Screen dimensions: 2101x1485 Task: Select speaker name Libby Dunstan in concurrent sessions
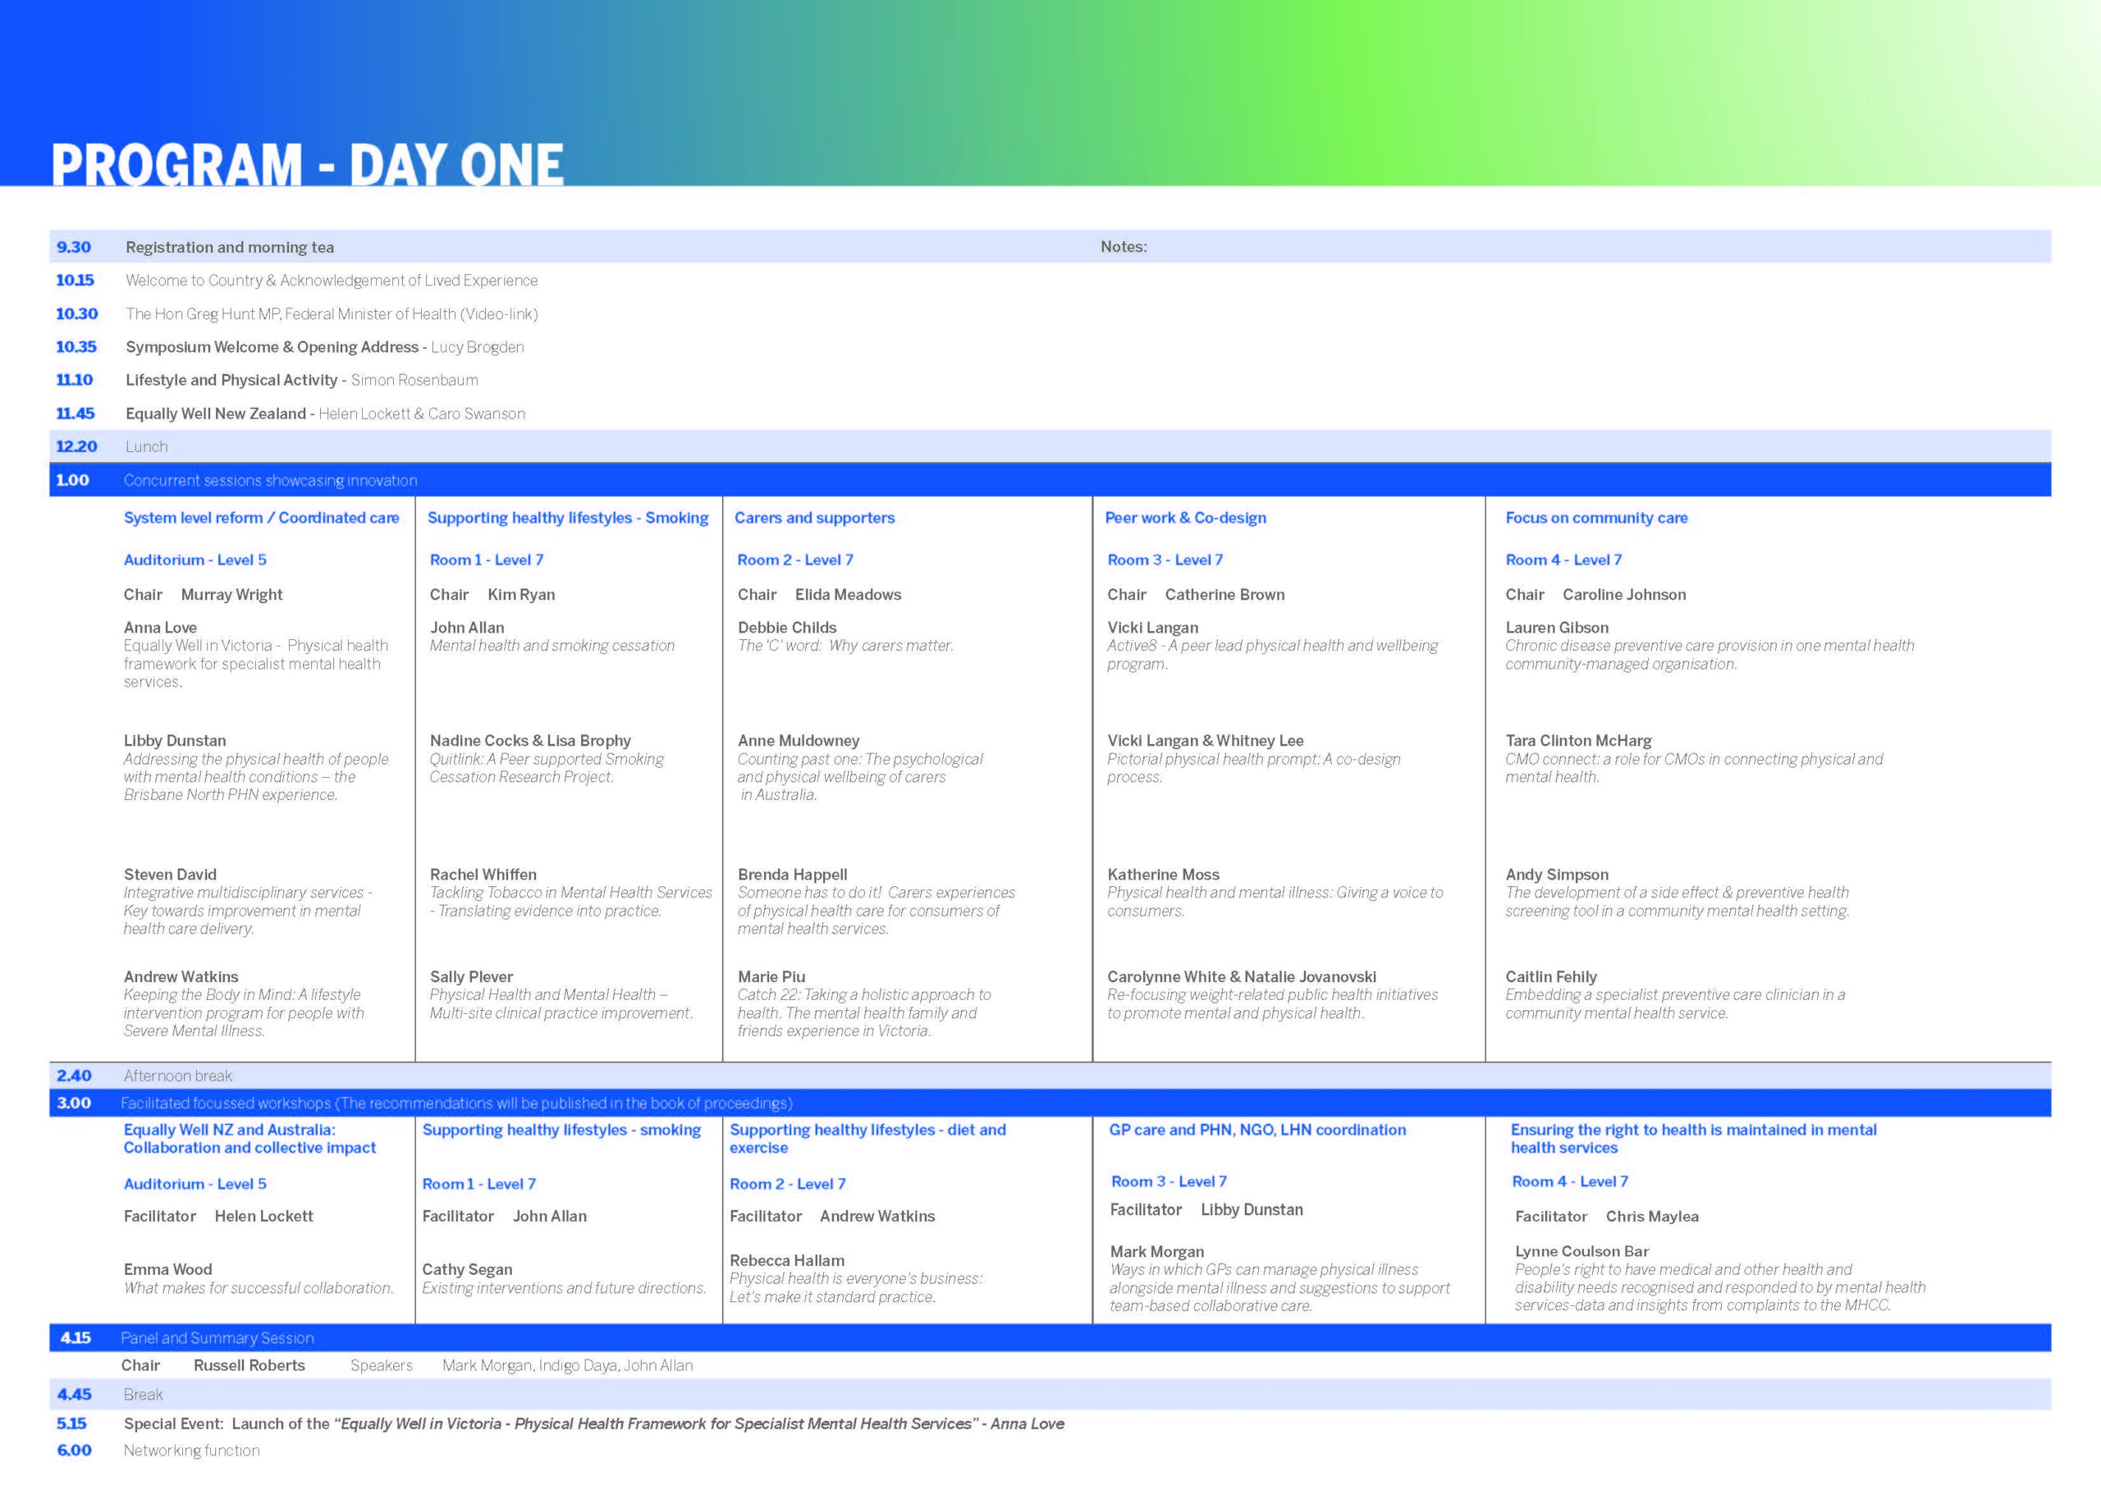(175, 740)
